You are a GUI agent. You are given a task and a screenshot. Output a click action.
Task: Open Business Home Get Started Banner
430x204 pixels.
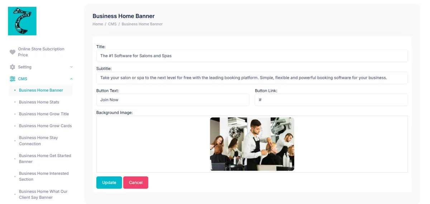point(45,158)
